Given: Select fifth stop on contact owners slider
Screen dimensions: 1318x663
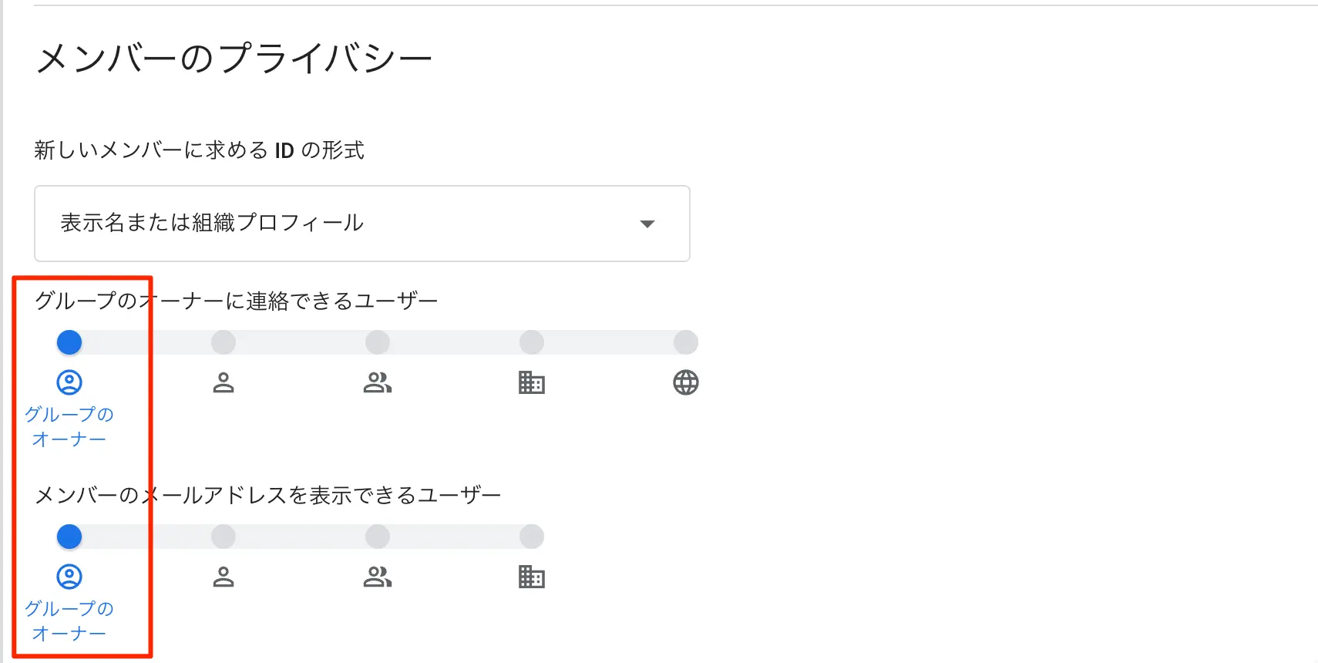Looking at the screenshot, I should coord(686,342).
